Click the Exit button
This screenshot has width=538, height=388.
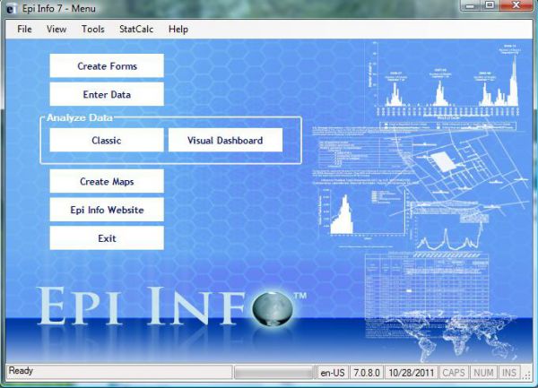tap(107, 238)
